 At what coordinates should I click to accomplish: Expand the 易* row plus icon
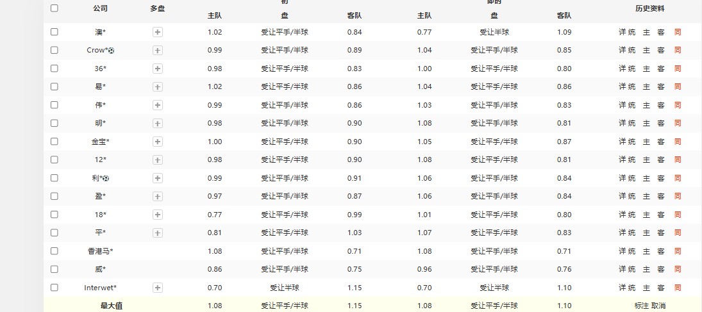tap(158, 87)
